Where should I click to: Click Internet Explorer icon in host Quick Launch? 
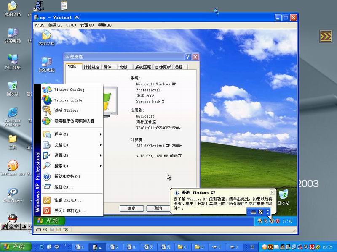pos(41,247)
